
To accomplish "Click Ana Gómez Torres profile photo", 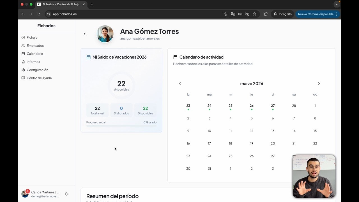I will click(x=105, y=34).
